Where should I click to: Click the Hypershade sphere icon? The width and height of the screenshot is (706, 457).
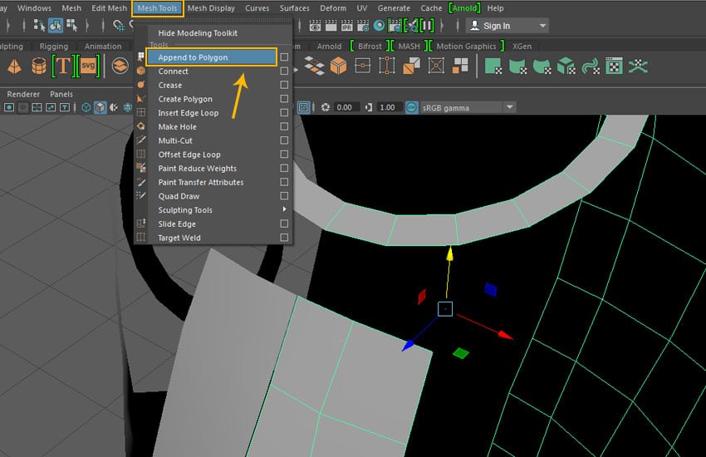point(379,26)
